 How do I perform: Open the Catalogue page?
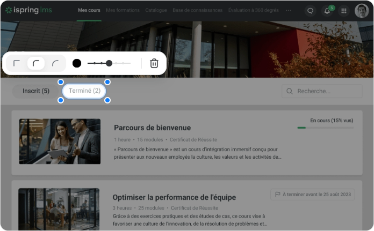pyautogui.click(x=156, y=10)
